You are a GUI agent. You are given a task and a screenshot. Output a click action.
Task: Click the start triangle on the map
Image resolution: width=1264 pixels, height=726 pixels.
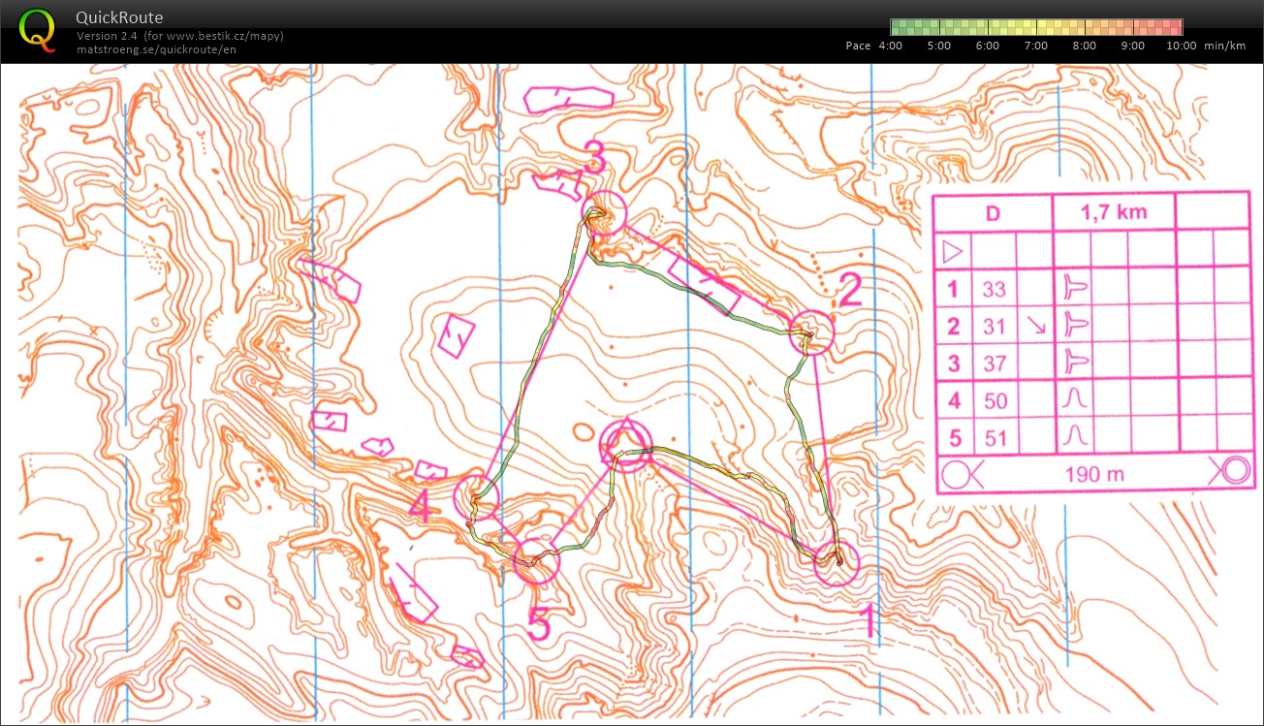tap(625, 439)
